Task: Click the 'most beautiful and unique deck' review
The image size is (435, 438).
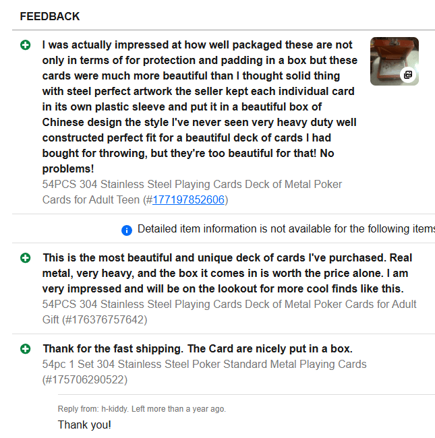Action: 227,273
